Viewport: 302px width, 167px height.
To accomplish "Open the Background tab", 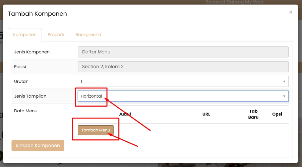I will tap(88, 35).
